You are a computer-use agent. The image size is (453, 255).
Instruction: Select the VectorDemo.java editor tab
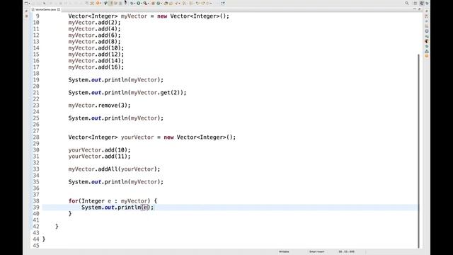(x=45, y=9)
